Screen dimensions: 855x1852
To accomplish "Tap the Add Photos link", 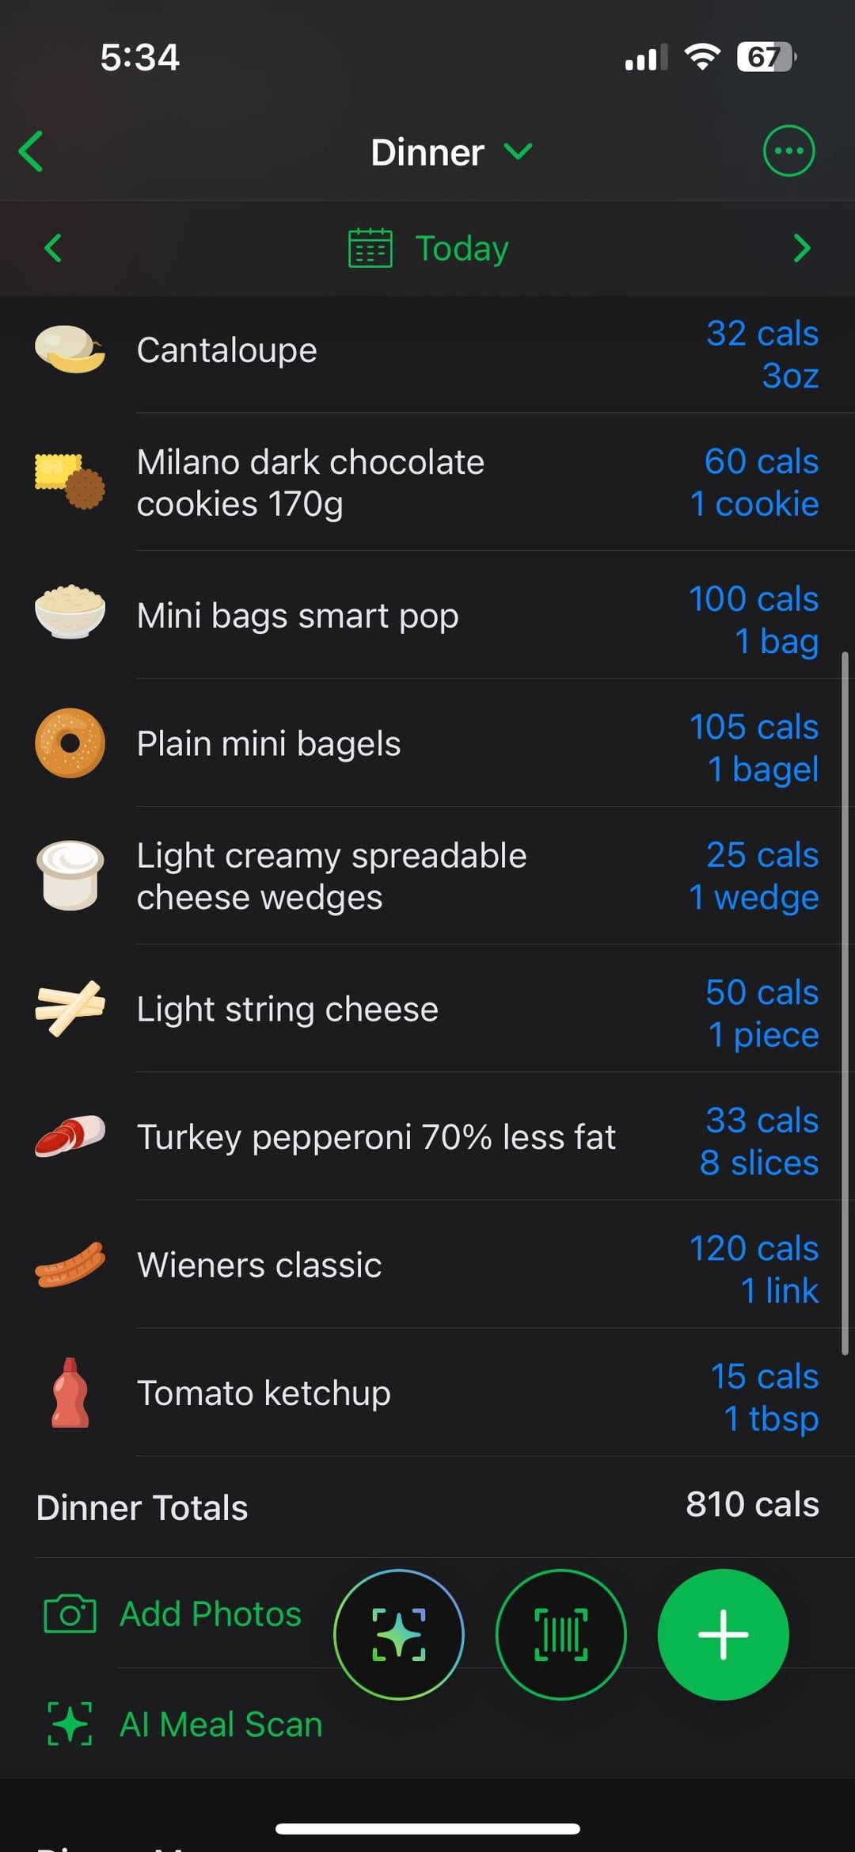I will [211, 1613].
